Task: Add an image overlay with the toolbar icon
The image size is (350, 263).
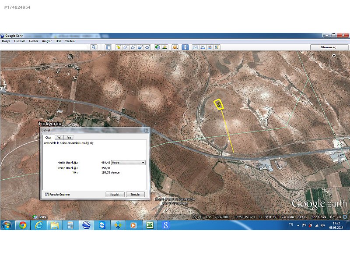Action: coord(140,47)
